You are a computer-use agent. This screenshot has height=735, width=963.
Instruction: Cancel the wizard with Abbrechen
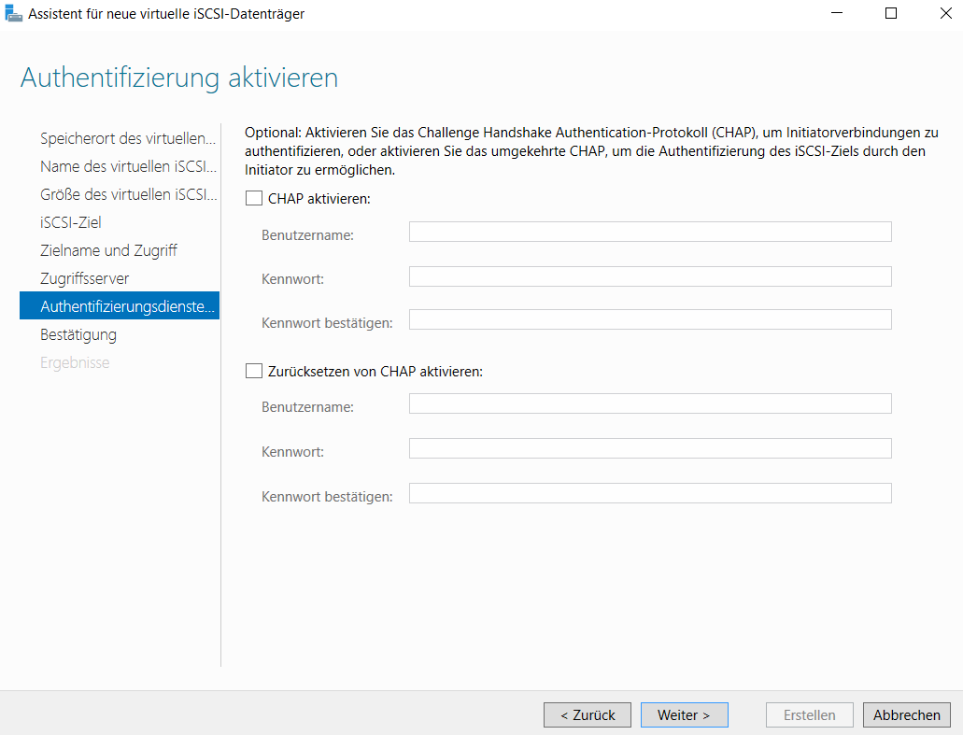(x=906, y=714)
